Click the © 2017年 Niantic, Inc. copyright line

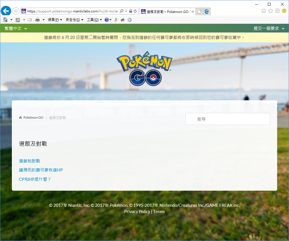(144, 205)
